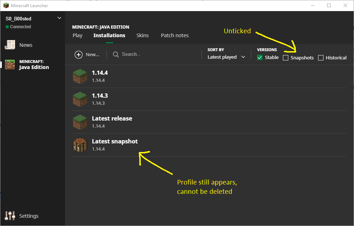The width and height of the screenshot is (354, 226).
Task: Switch to the Play tab
Action: tap(78, 35)
